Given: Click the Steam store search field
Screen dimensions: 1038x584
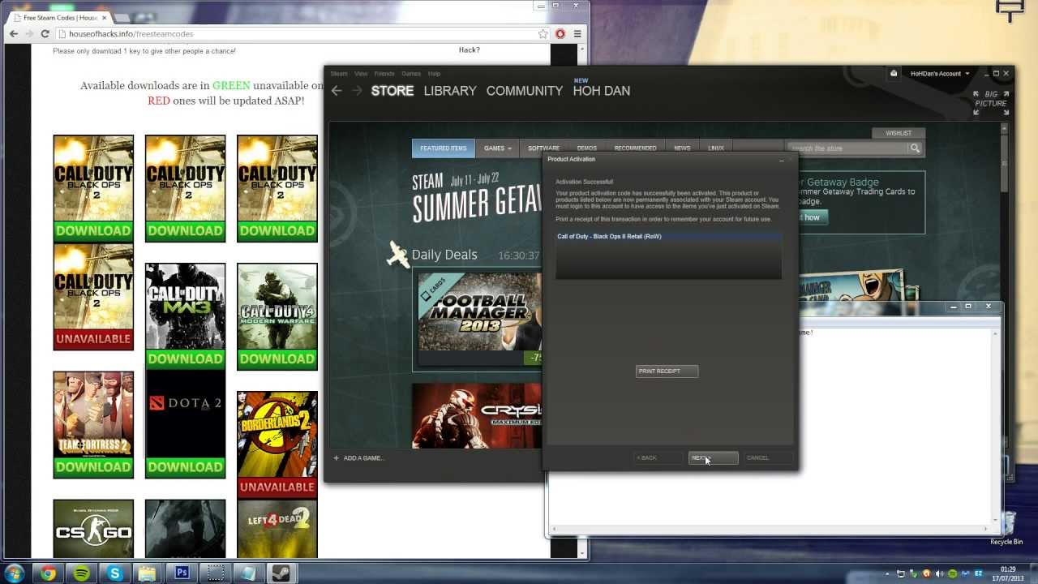Looking at the screenshot, I should (847, 148).
